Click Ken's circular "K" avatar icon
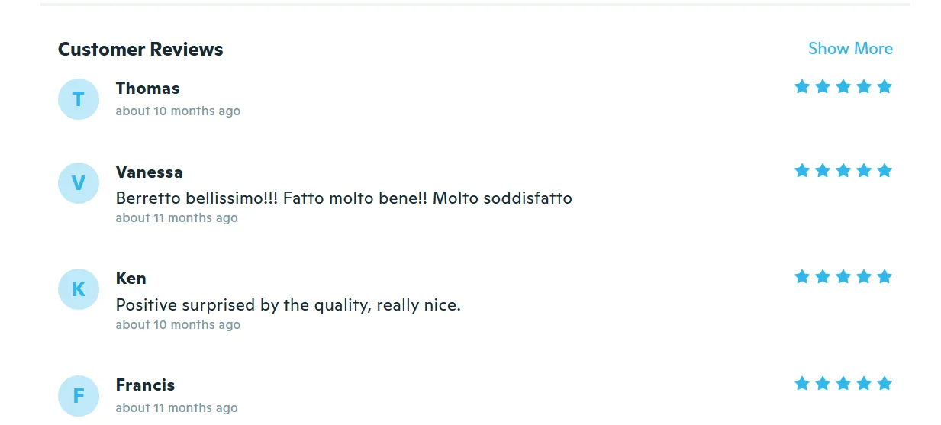 [x=79, y=289]
